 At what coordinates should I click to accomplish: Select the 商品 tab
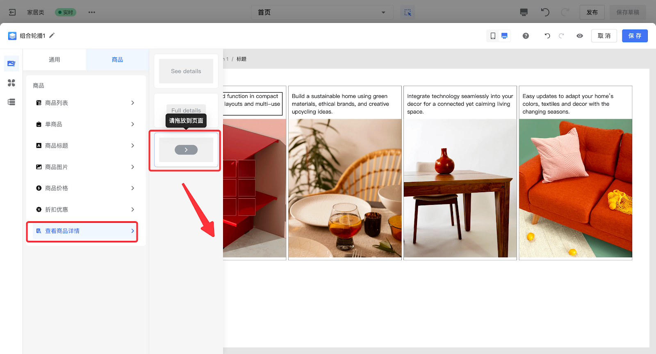(x=117, y=60)
